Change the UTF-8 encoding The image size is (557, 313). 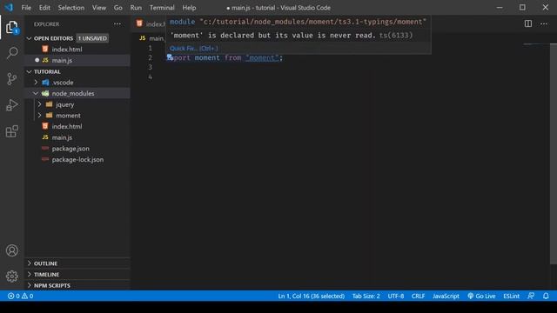(396, 296)
